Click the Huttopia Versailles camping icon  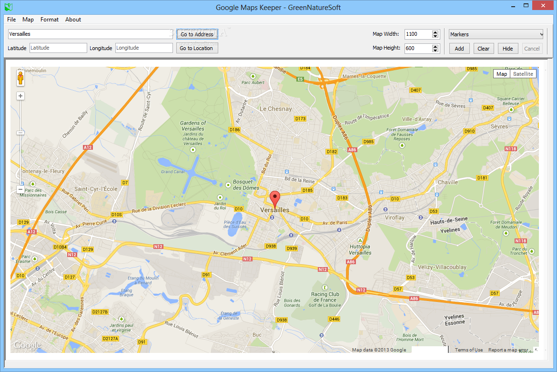coord(360,240)
